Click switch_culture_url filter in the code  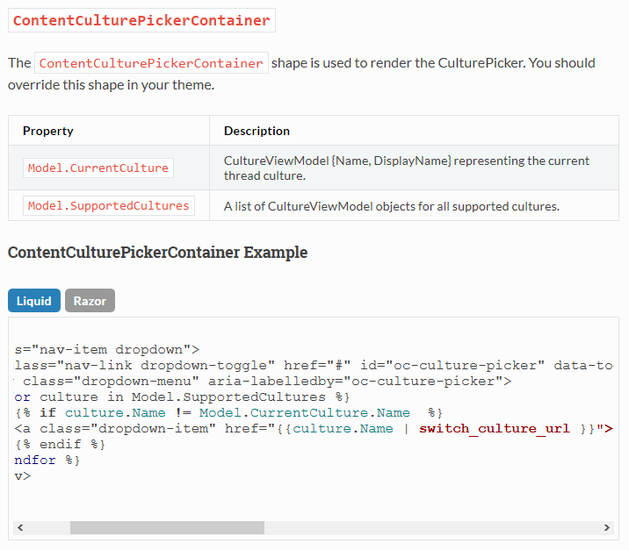tap(495, 429)
